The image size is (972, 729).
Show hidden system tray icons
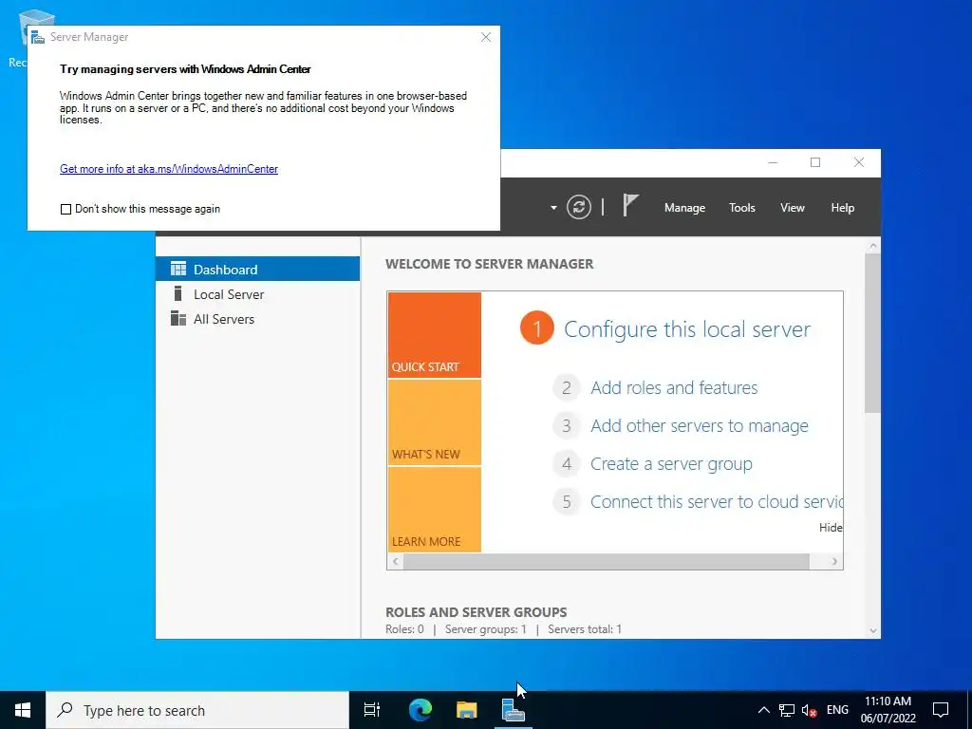[764, 710]
